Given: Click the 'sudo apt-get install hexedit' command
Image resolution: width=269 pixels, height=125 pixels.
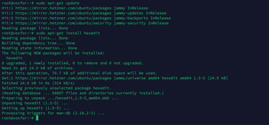Looking at the screenshot, I should point(68,33).
